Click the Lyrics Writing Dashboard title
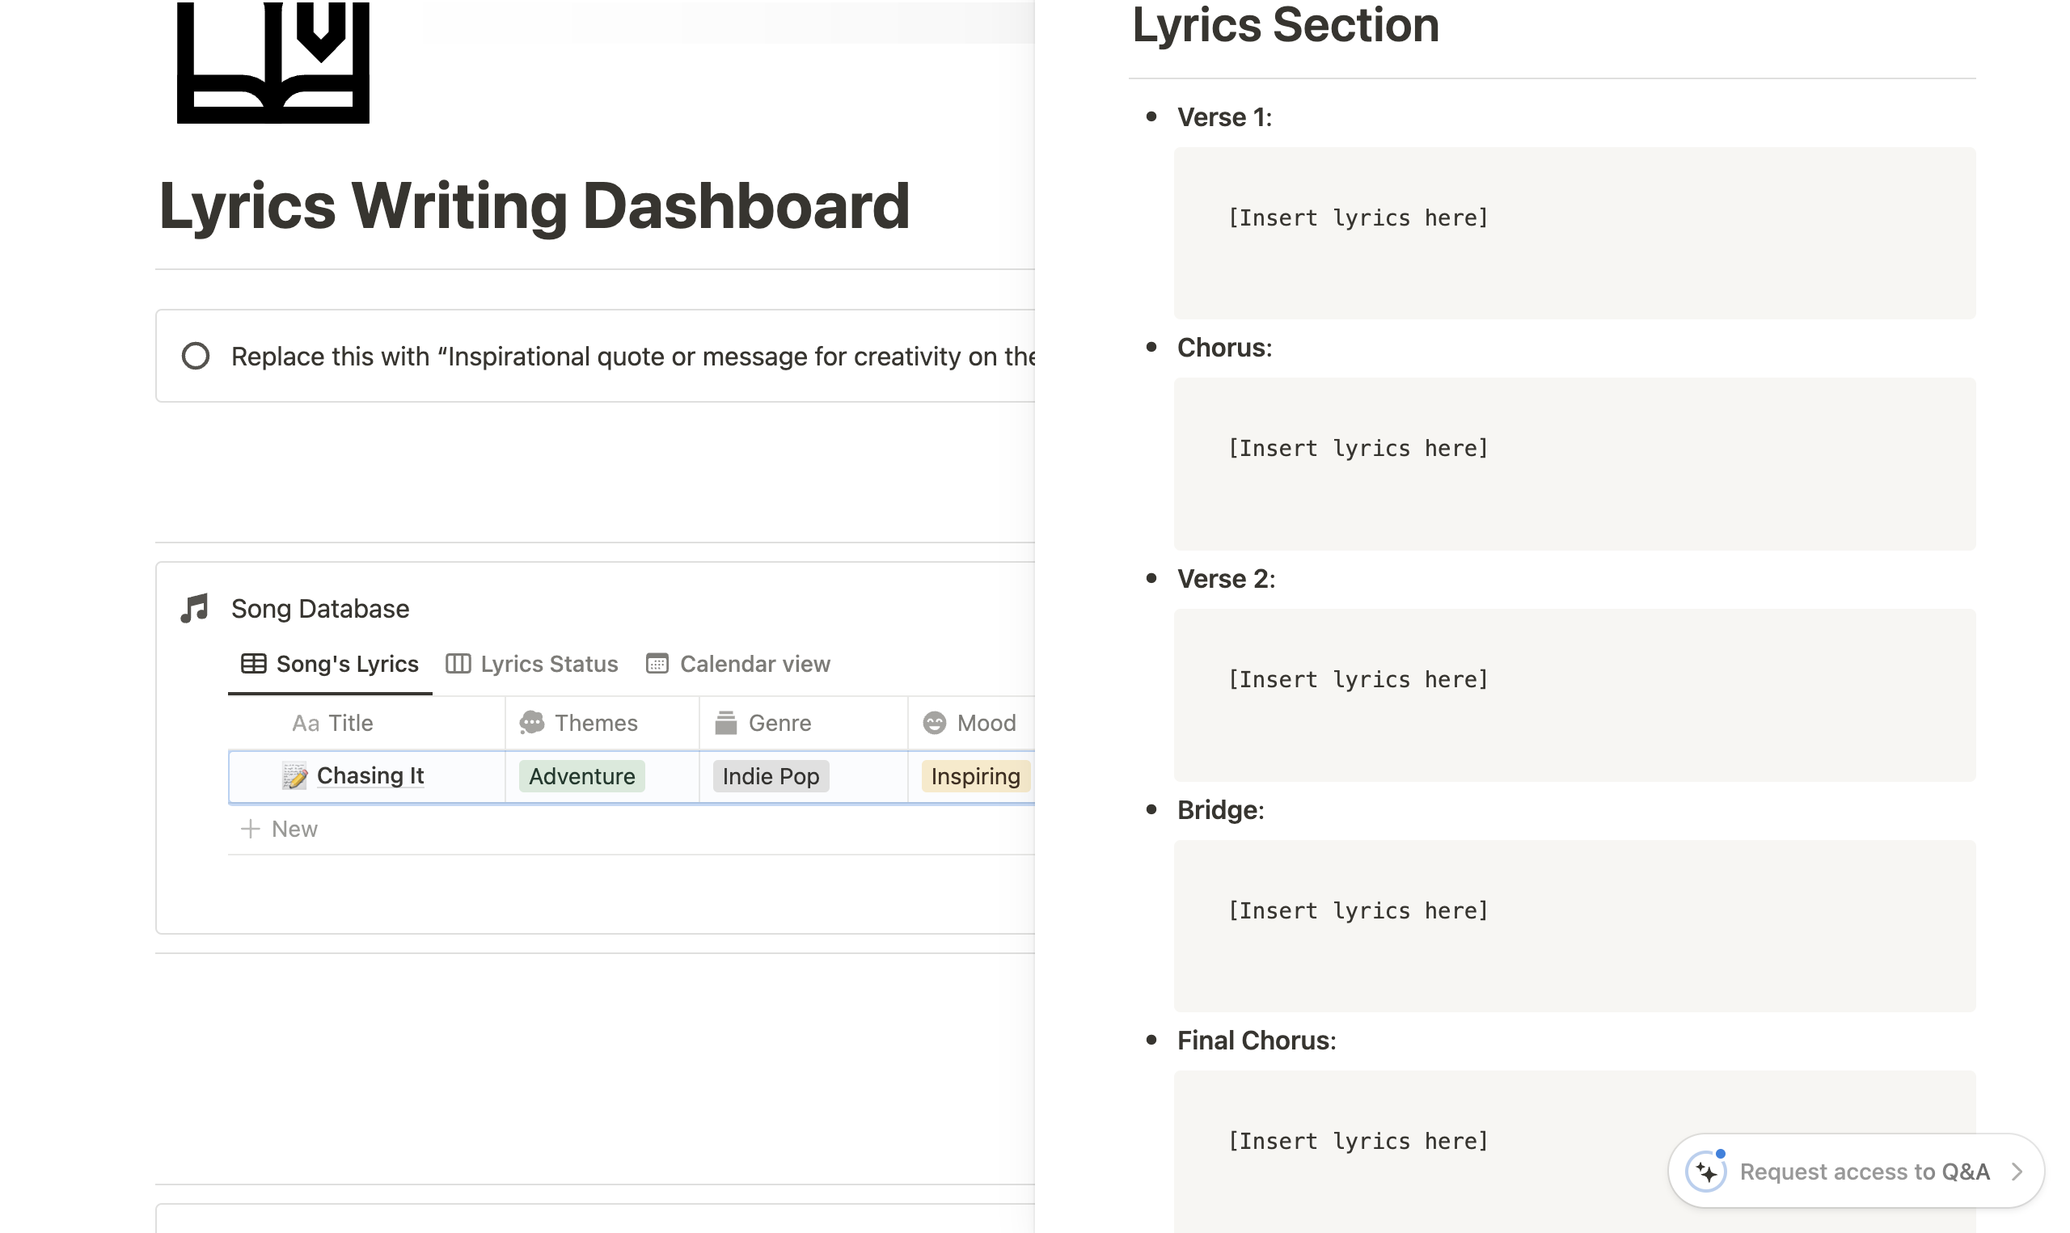Image resolution: width=2070 pixels, height=1233 pixels. point(534,206)
